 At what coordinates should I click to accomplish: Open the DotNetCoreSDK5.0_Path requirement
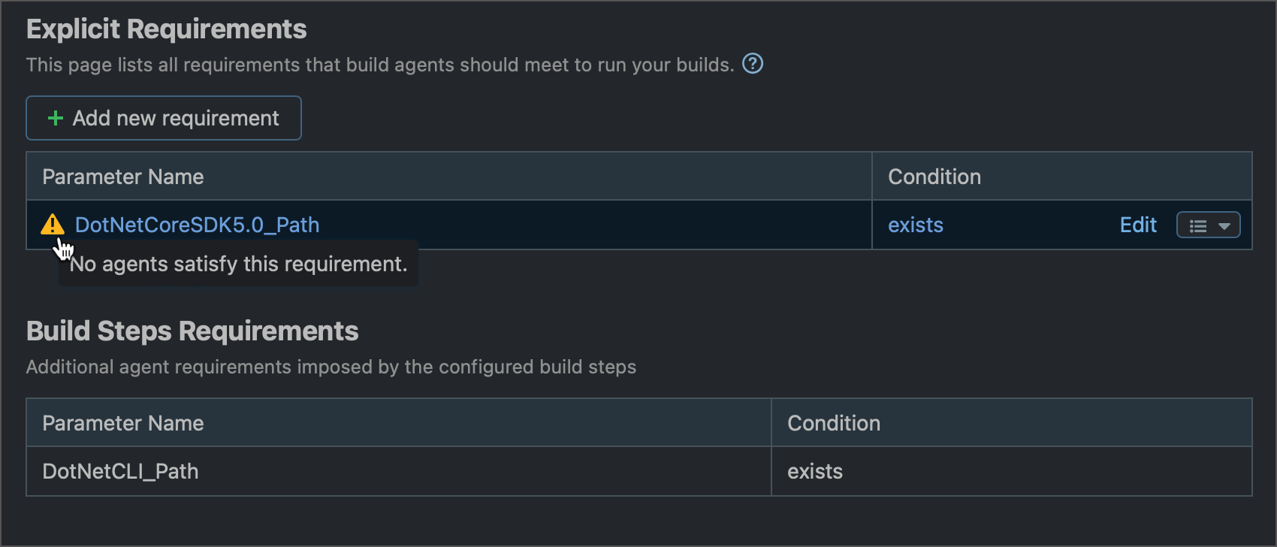pos(197,224)
